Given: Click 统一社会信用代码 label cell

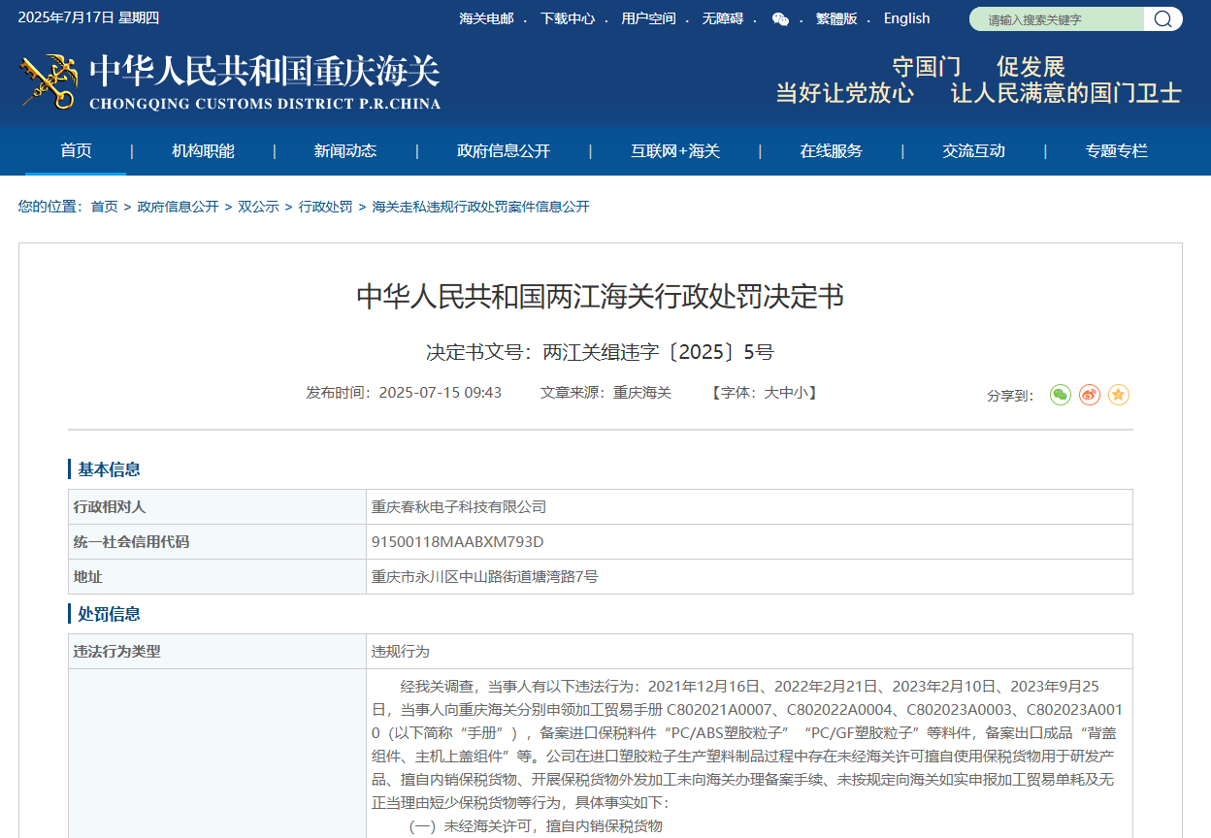Looking at the screenshot, I should [x=217, y=542].
